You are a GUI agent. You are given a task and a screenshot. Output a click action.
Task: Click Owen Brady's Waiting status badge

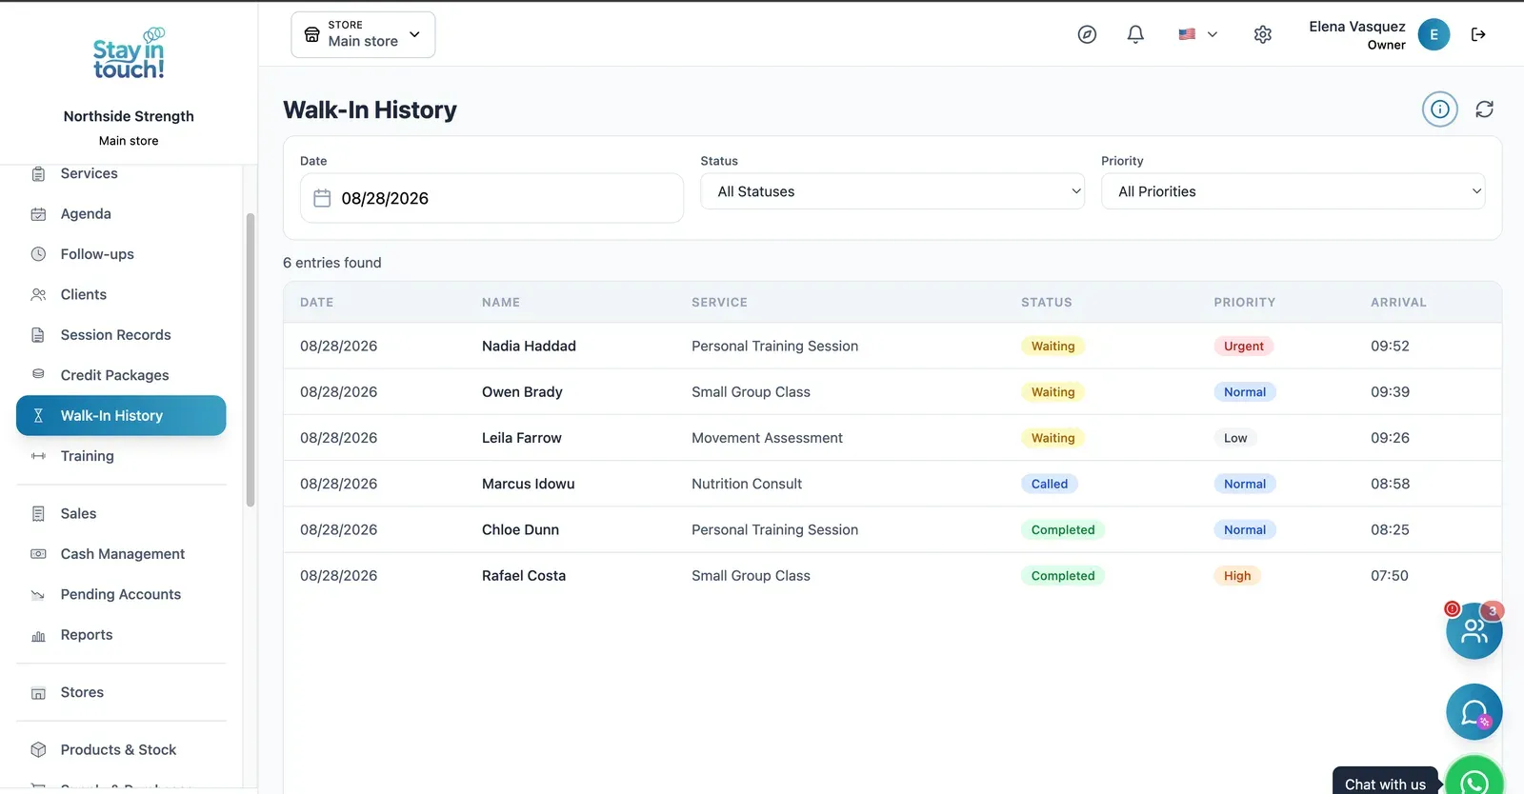pos(1053,392)
